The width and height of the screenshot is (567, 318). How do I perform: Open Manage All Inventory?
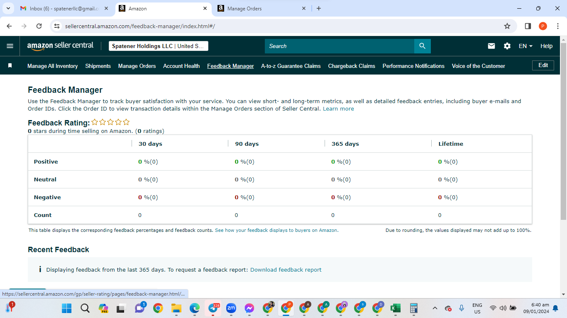pos(52,66)
